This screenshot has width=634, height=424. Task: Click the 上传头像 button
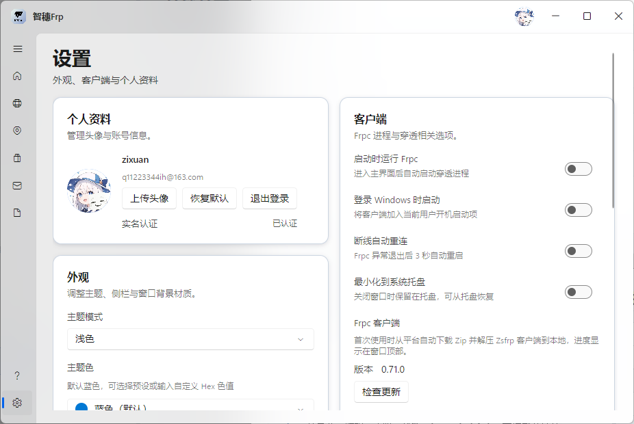click(149, 198)
